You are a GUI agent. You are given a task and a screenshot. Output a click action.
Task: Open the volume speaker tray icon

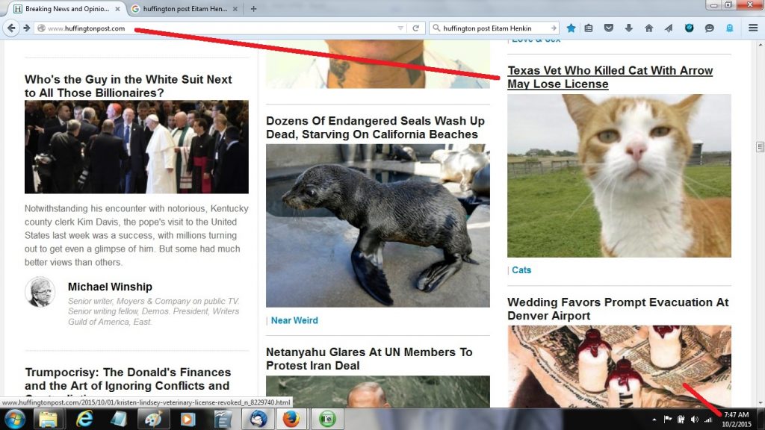tap(694, 420)
